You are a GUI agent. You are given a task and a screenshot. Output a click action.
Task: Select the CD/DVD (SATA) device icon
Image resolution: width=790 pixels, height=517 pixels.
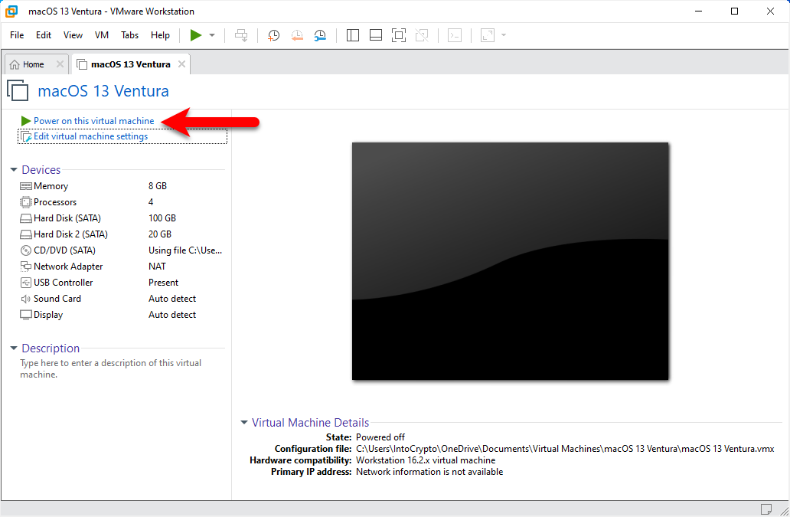(26, 250)
